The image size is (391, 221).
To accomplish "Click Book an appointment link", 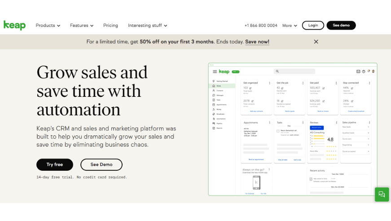I will [x=256, y=159].
